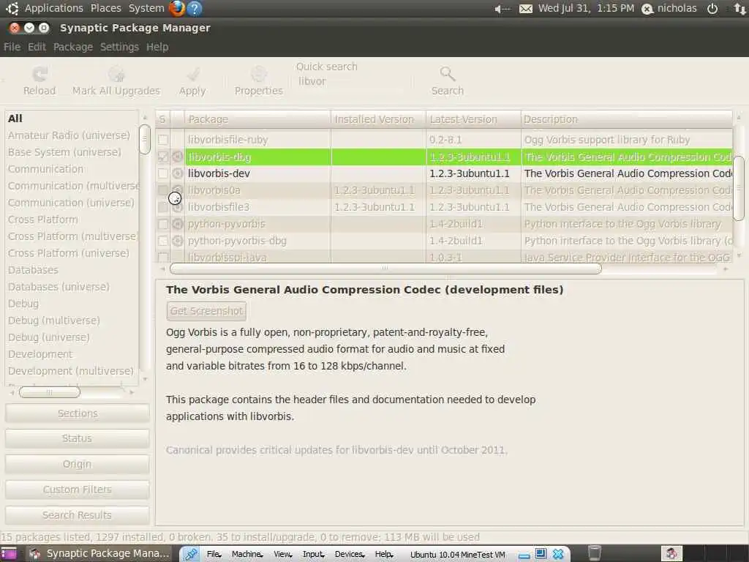Image resolution: width=749 pixels, height=562 pixels.
Task: Open the Synaptic Help menu
Action: click(157, 47)
